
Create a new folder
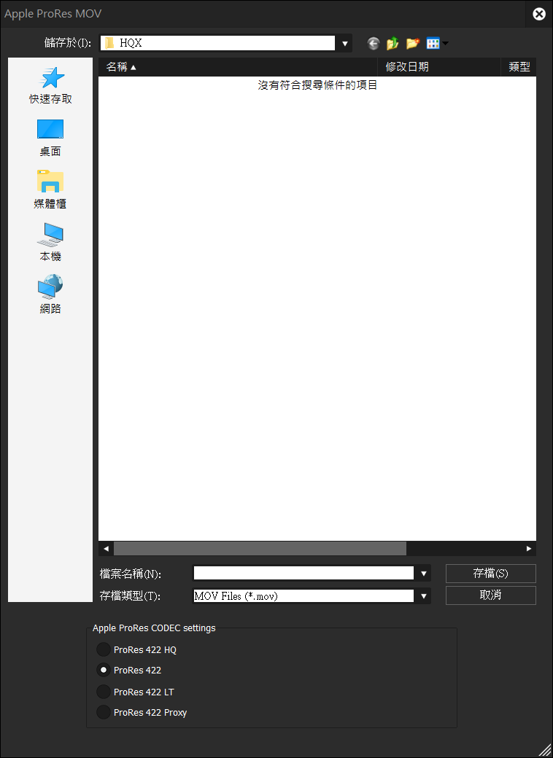[x=412, y=44]
